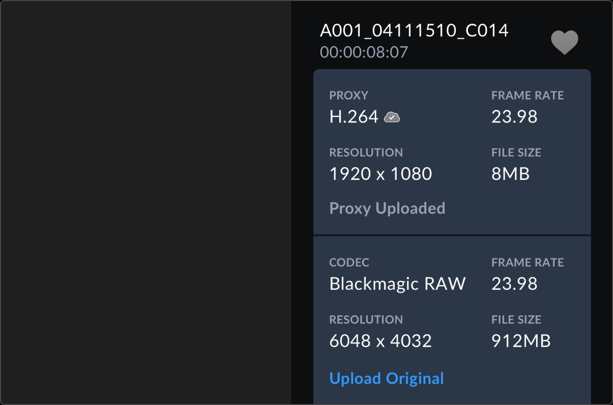Click the Blackmagic RAW codec value
613x405 pixels.
tap(397, 283)
